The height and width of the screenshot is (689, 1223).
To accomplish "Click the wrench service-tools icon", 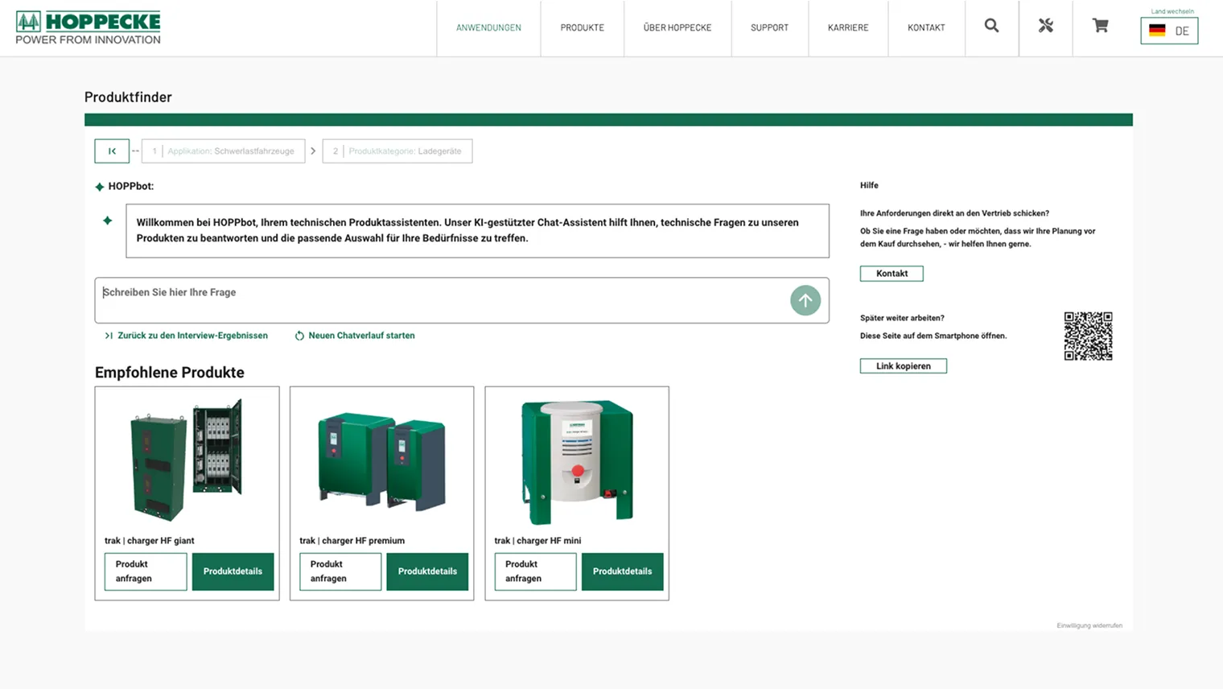I will [1045, 27].
